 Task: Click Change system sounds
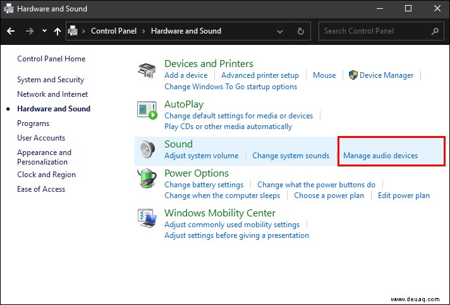click(291, 156)
